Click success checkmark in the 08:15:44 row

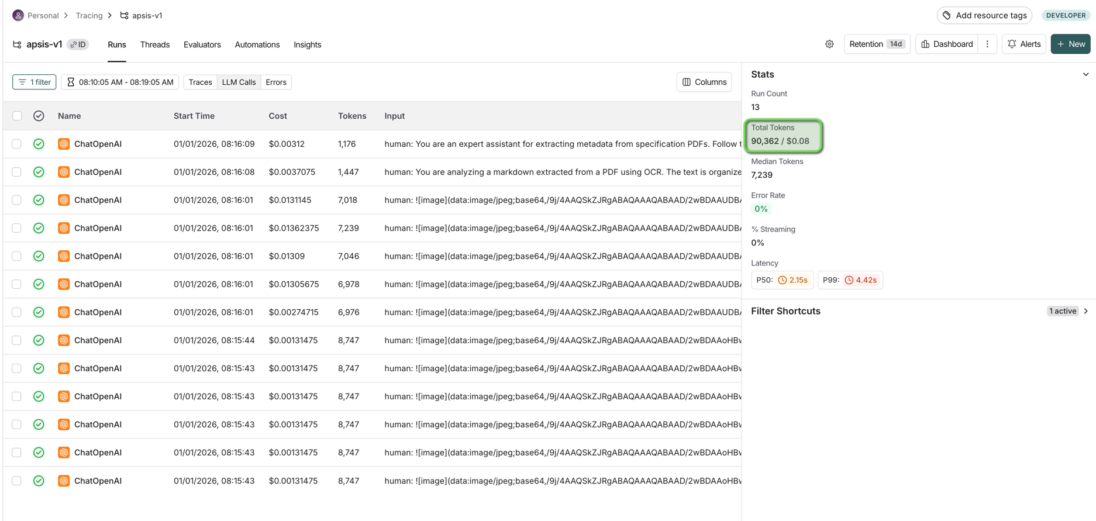point(39,340)
